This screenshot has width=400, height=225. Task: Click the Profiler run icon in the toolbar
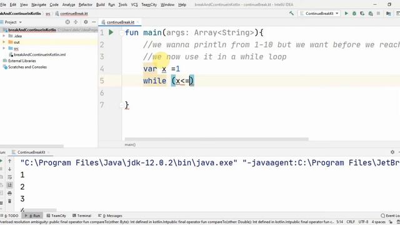[371, 13]
